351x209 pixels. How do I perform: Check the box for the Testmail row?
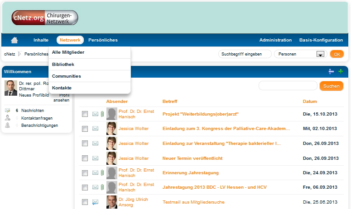(85, 202)
